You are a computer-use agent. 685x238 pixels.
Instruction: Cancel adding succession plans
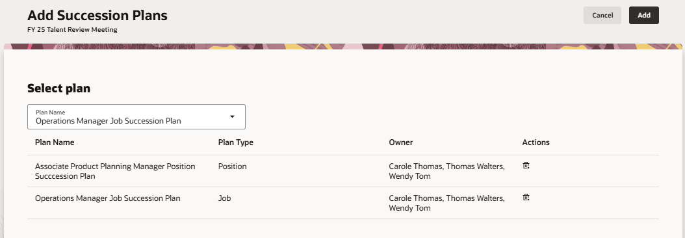pos(602,16)
